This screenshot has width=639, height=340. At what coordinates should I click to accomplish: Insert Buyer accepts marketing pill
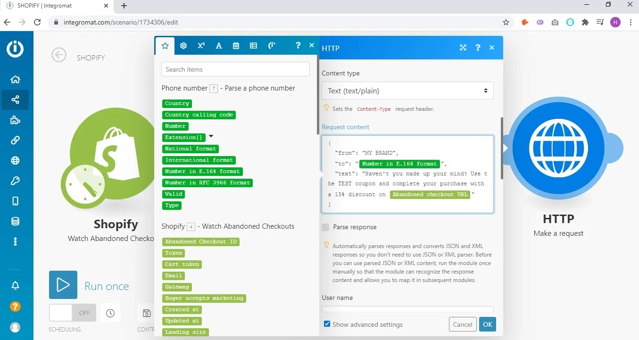coord(204,298)
